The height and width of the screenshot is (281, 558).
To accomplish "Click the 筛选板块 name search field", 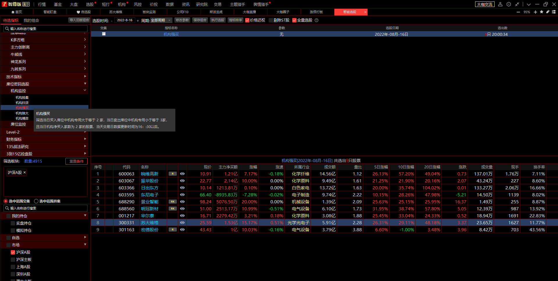I will coord(46,208).
